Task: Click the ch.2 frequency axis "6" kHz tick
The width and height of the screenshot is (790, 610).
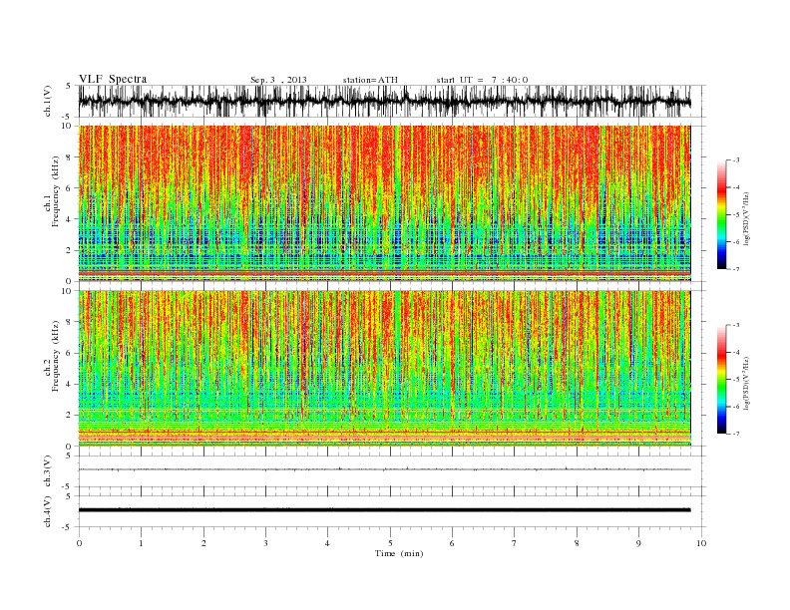Action: tap(69, 353)
